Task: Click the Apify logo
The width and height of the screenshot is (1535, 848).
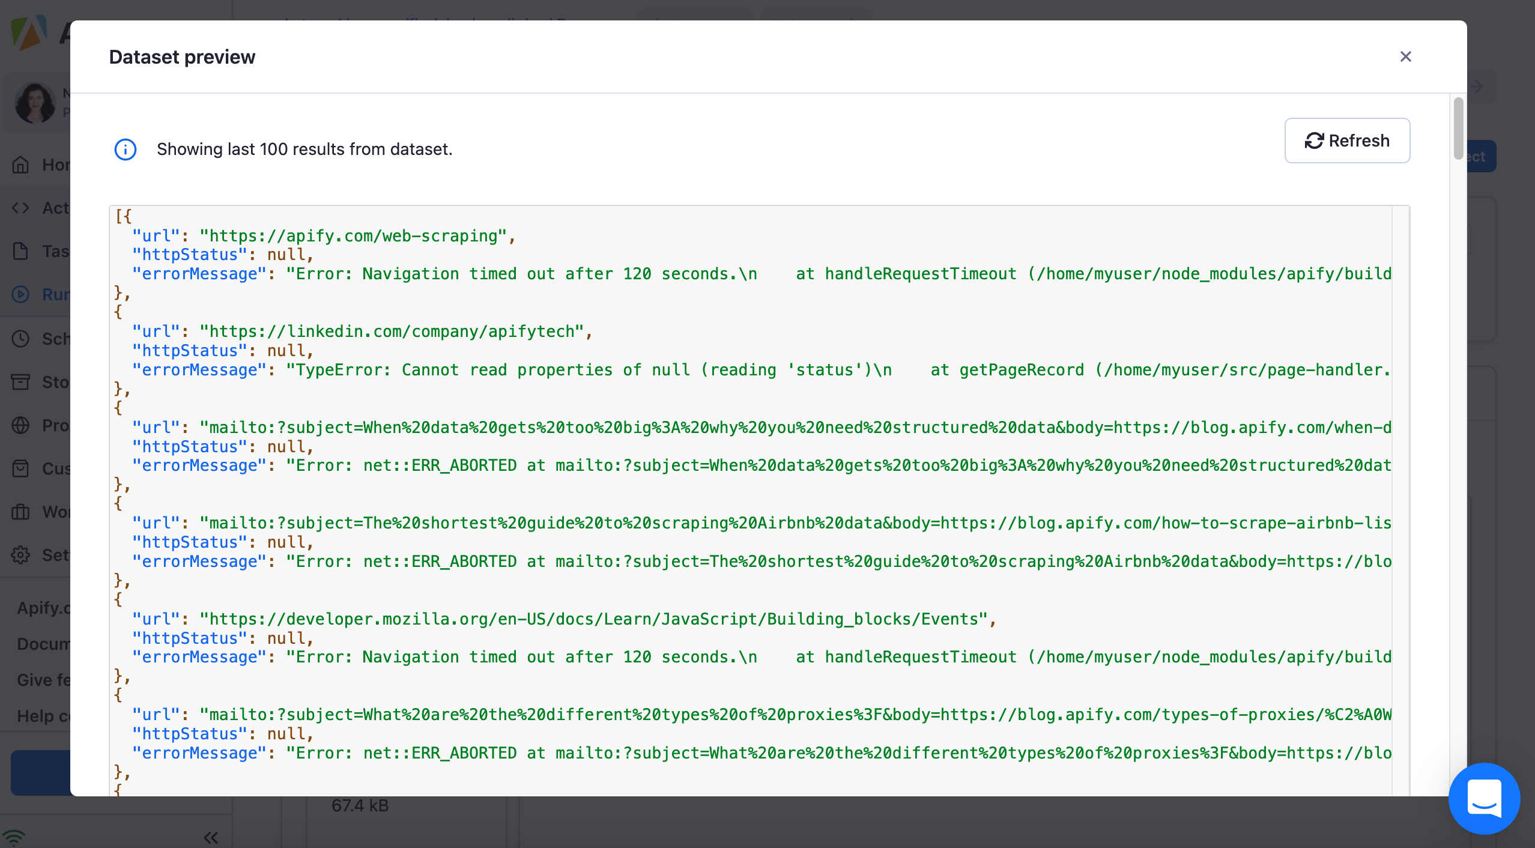Action: (29, 32)
